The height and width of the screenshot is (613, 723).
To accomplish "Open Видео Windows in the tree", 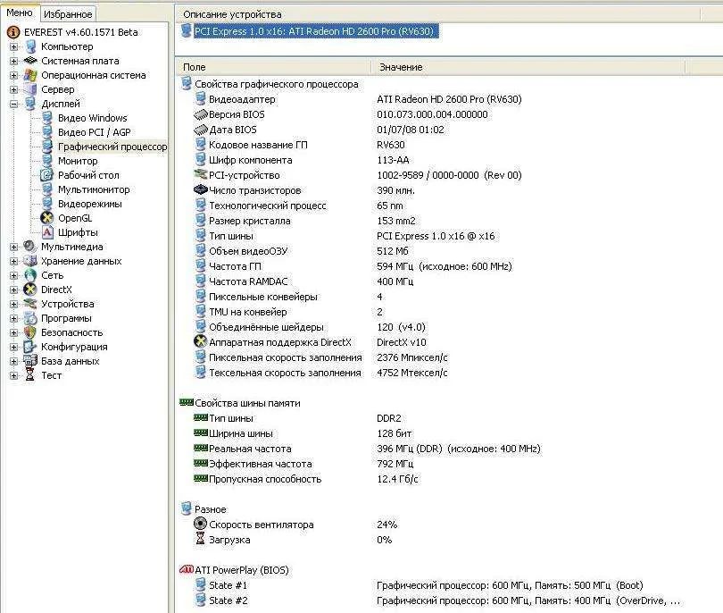I will pyautogui.click(x=92, y=118).
